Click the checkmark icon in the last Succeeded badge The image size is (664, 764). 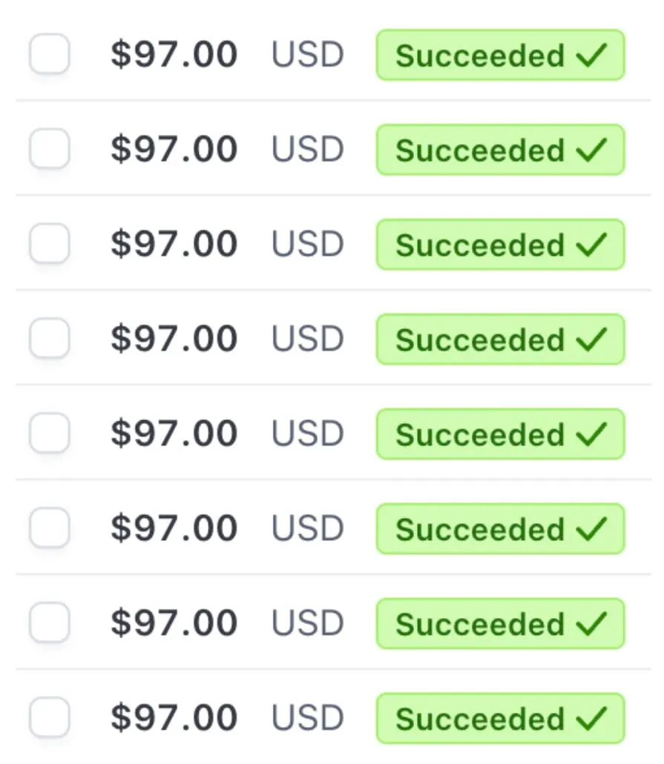tap(592, 719)
